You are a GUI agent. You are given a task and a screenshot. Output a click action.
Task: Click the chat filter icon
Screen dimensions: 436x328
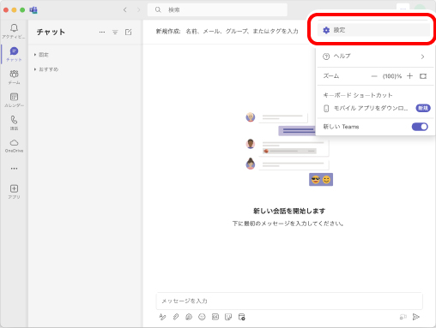tap(115, 32)
